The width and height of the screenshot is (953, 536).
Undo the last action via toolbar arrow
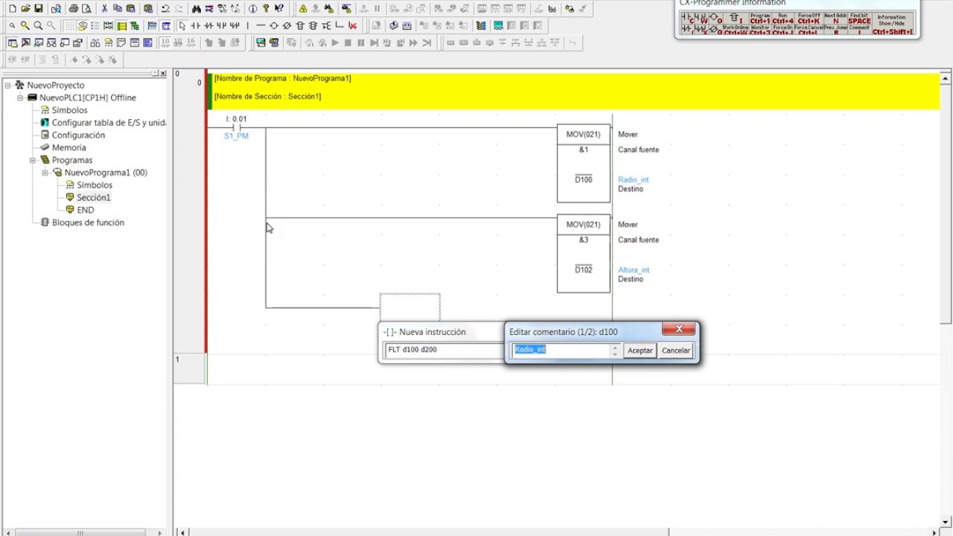[165, 9]
